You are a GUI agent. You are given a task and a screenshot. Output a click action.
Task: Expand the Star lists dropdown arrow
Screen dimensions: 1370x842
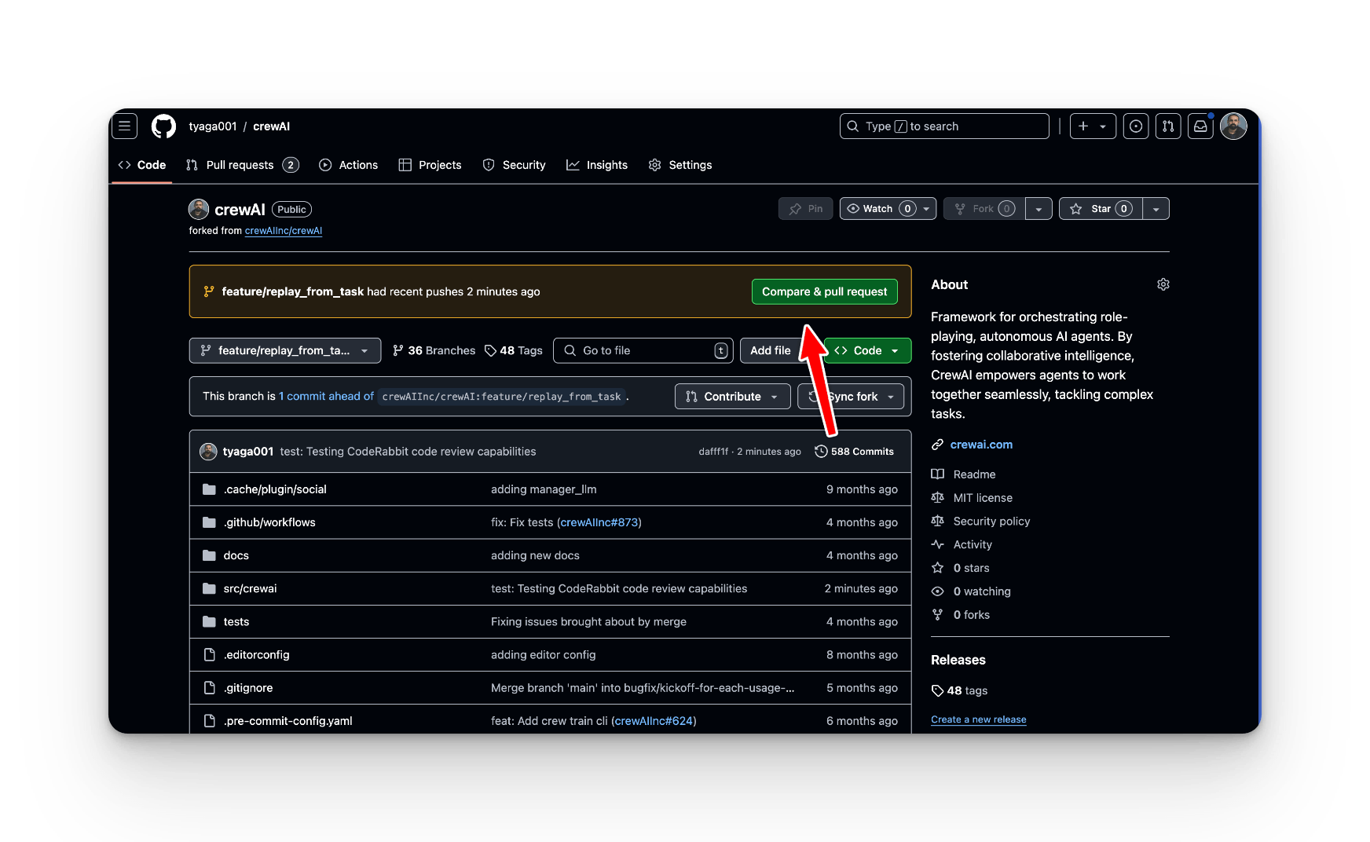pos(1156,208)
